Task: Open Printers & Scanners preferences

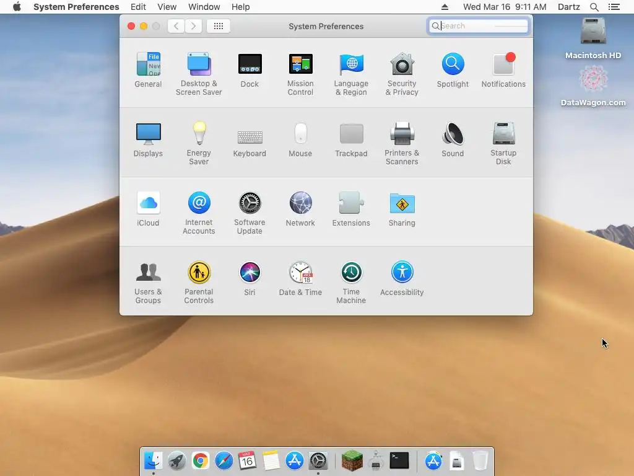Action: click(402, 143)
